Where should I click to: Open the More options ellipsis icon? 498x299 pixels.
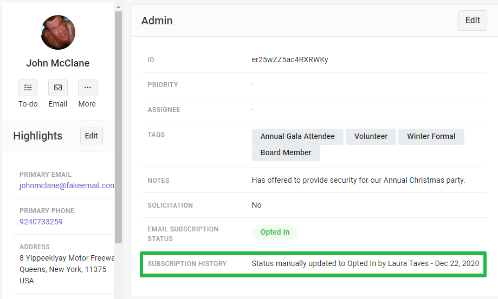click(x=88, y=88)
